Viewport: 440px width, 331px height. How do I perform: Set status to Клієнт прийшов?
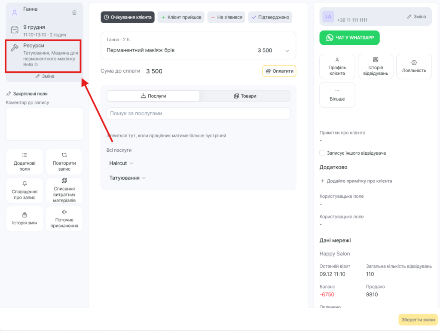pyautogui.click(x=181, y=17)
